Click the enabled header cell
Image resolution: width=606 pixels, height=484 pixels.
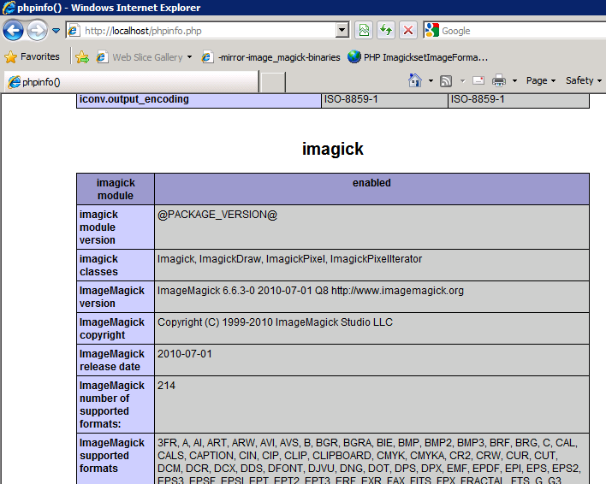tap(371, 189)
